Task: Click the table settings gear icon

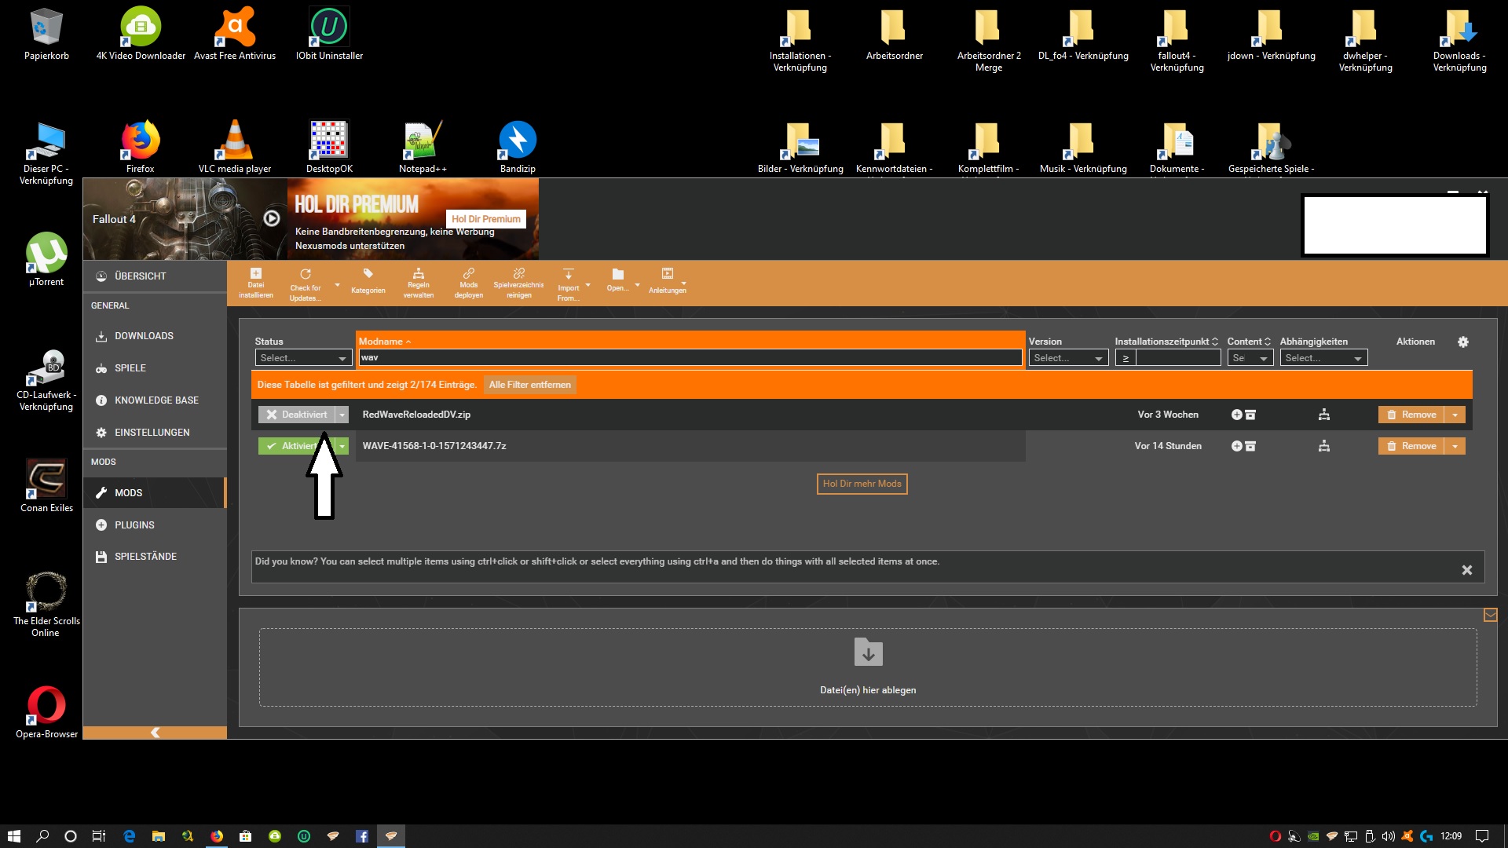Action: pyautogui.click(x=1462, y=342)
